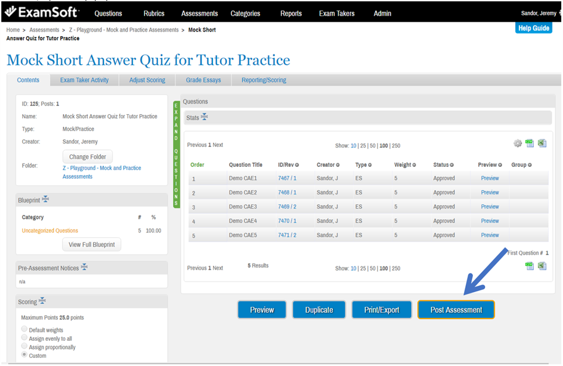The height and width of the screenshot is (366, 563).
Task: Show 250 results using the top pager
Action: click(396, 146)
